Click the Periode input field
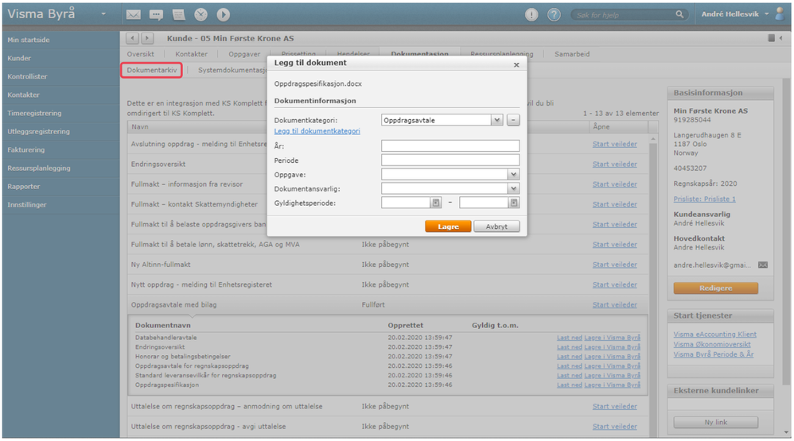This screenshot has height=441, width=794. coord(450,161)
